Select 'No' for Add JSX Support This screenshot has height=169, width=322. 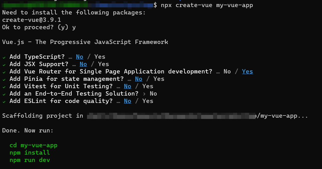(x=83, y=64)
